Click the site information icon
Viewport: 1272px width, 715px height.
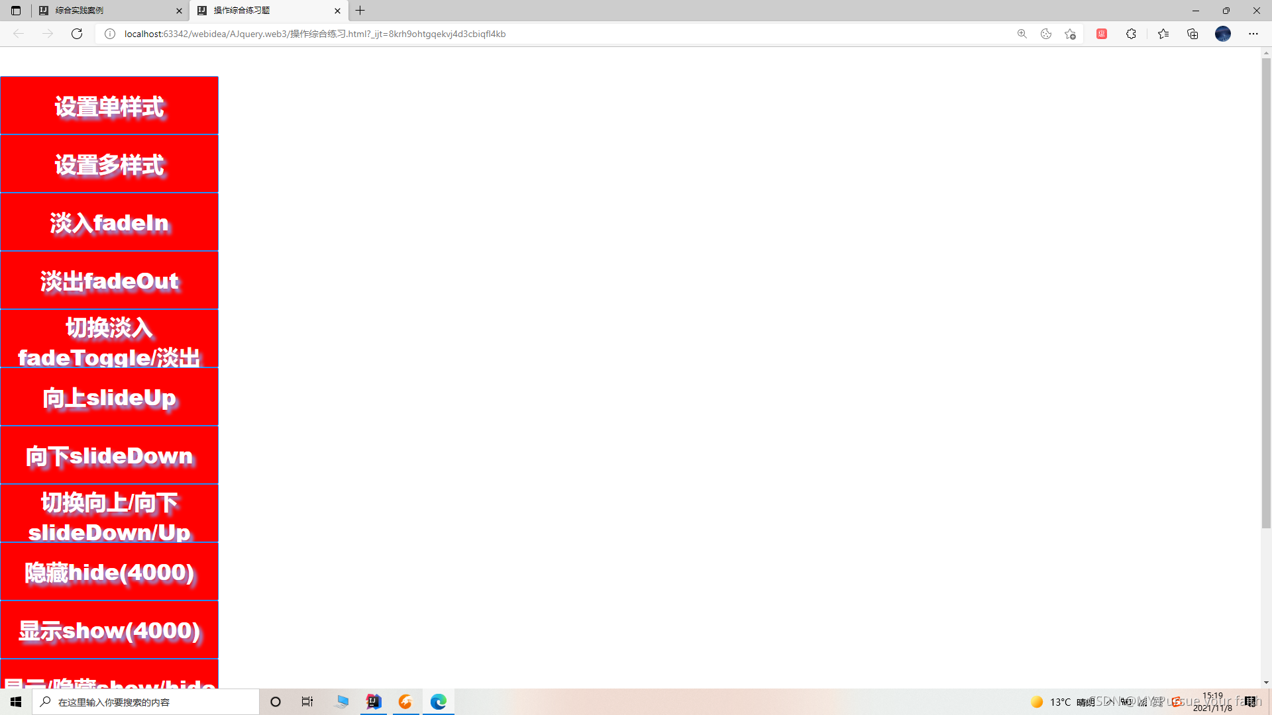click(x=110, y=34)
